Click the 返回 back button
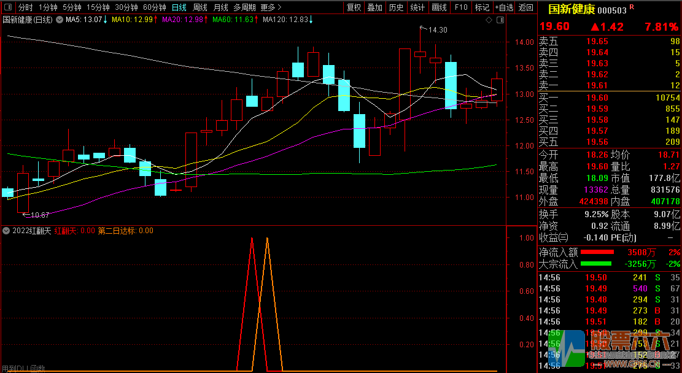 pos(525,7)
